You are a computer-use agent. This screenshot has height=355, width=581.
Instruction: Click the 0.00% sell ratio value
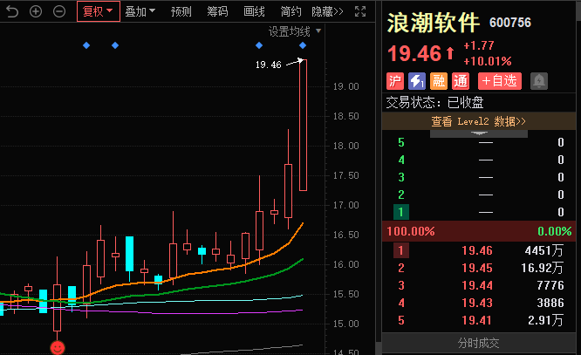coord(555,231)
